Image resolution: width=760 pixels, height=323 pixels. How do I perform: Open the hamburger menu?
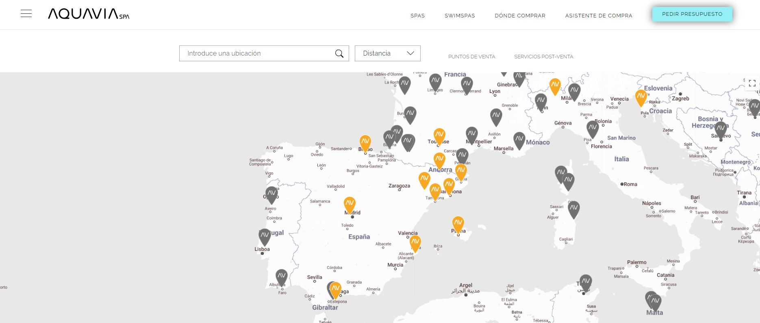(x=26, y=13)
